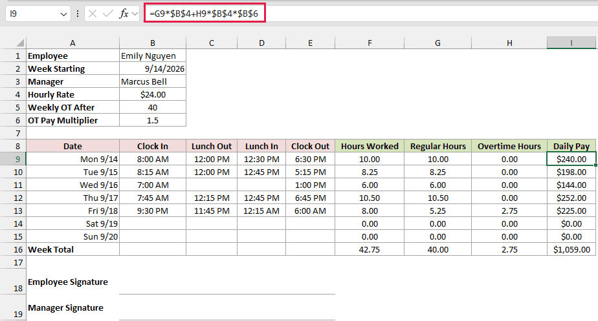Screen dimensions: 598x321
Task: Click the OT Pay Multiplier value 1.5
Action: pos(153,120)
